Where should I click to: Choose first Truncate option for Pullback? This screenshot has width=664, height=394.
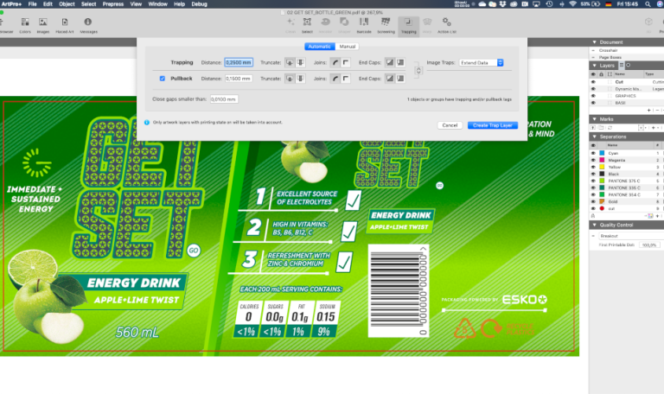pyautogui.click(x=290, y=79)
